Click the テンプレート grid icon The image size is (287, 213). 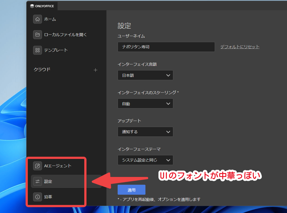coord(38,50)
